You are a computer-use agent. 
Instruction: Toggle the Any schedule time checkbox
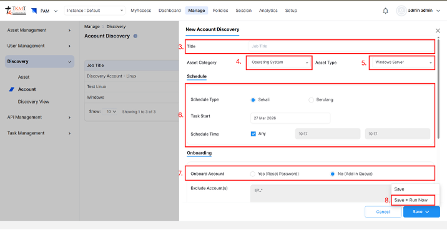coord(253,134)
